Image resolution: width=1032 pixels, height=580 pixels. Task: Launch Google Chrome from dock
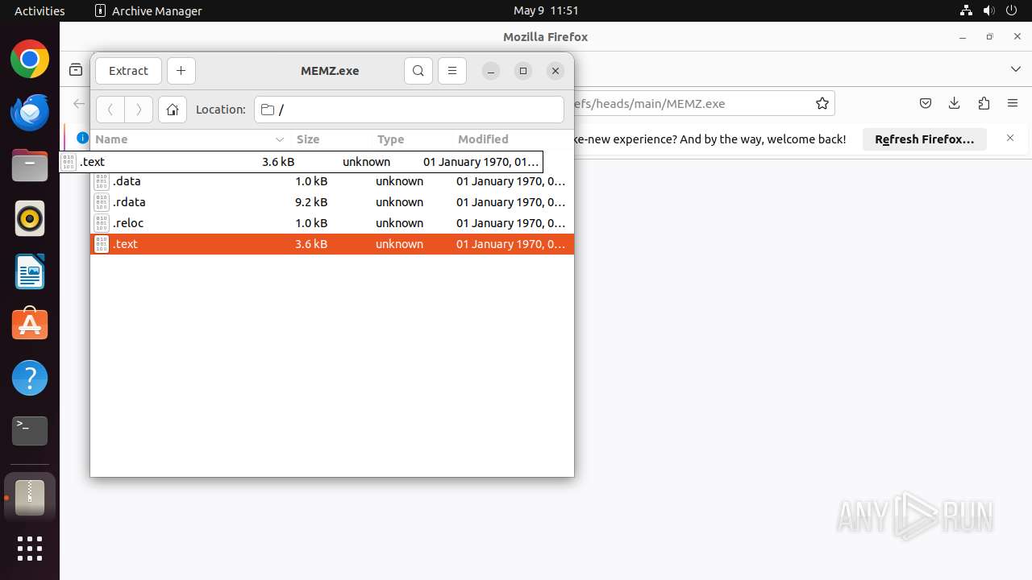pos(30,60)
